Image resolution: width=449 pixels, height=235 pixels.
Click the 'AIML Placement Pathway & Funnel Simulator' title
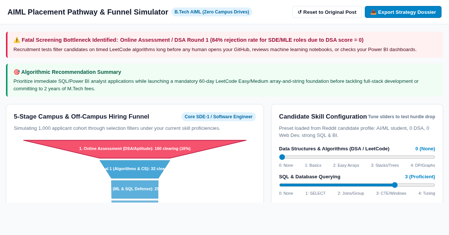88,12
